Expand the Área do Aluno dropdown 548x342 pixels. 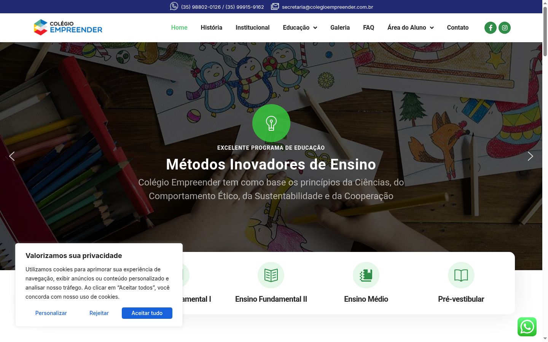pos(411,28)
